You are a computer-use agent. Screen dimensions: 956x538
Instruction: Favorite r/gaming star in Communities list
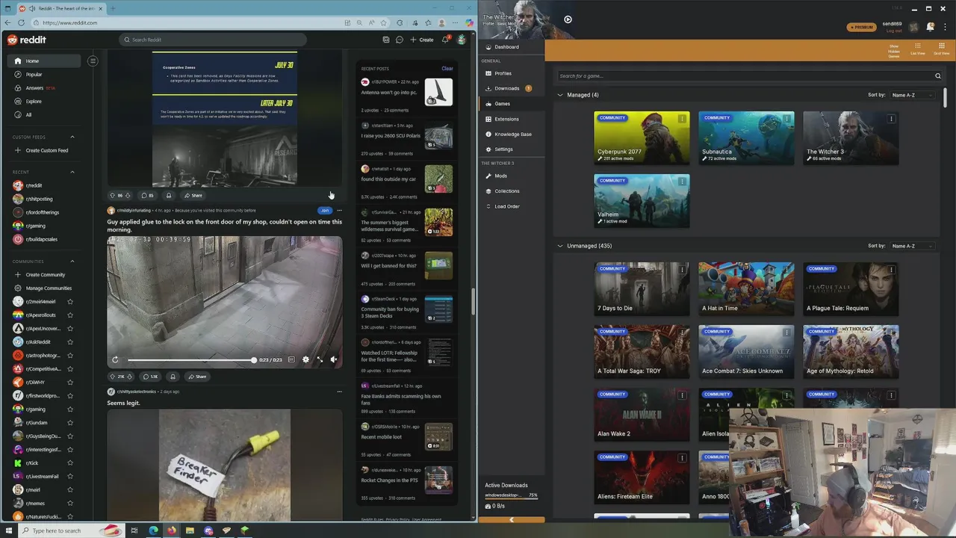coord(70,409)
